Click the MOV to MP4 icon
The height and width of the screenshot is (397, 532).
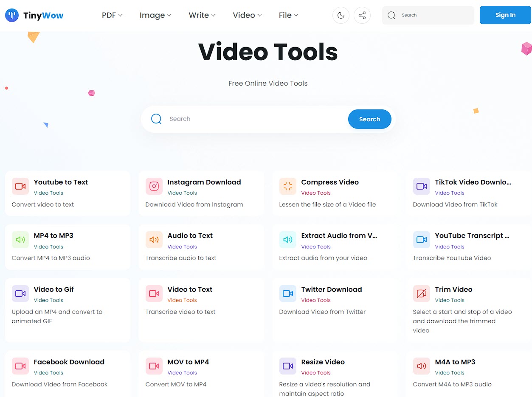(x=154, y=366)
